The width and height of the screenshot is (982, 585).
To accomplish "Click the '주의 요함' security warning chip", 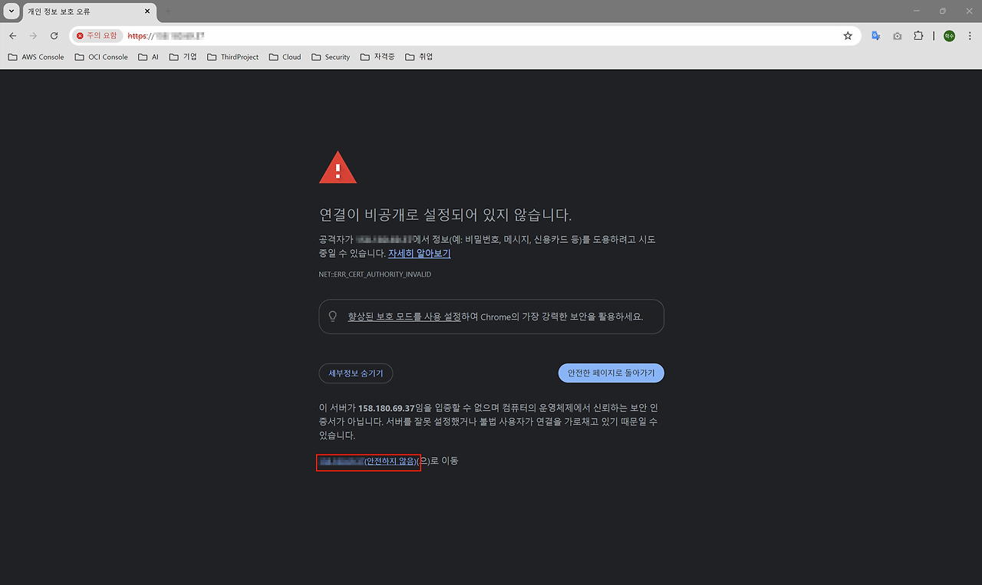I will [x=97, y=36].
